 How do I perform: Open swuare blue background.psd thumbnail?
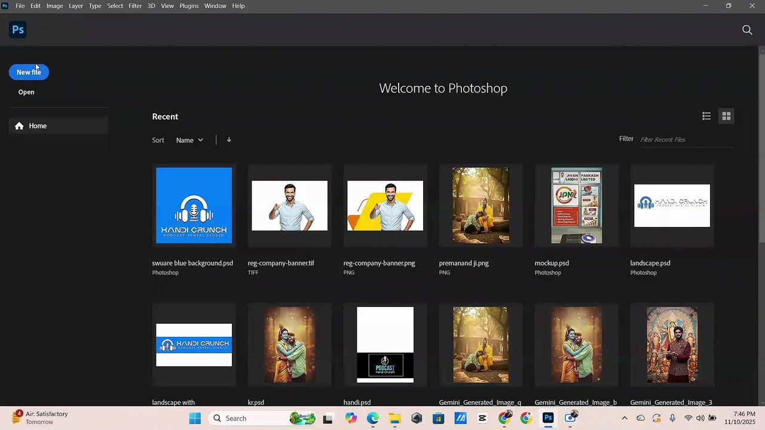(x=194, y=205)
